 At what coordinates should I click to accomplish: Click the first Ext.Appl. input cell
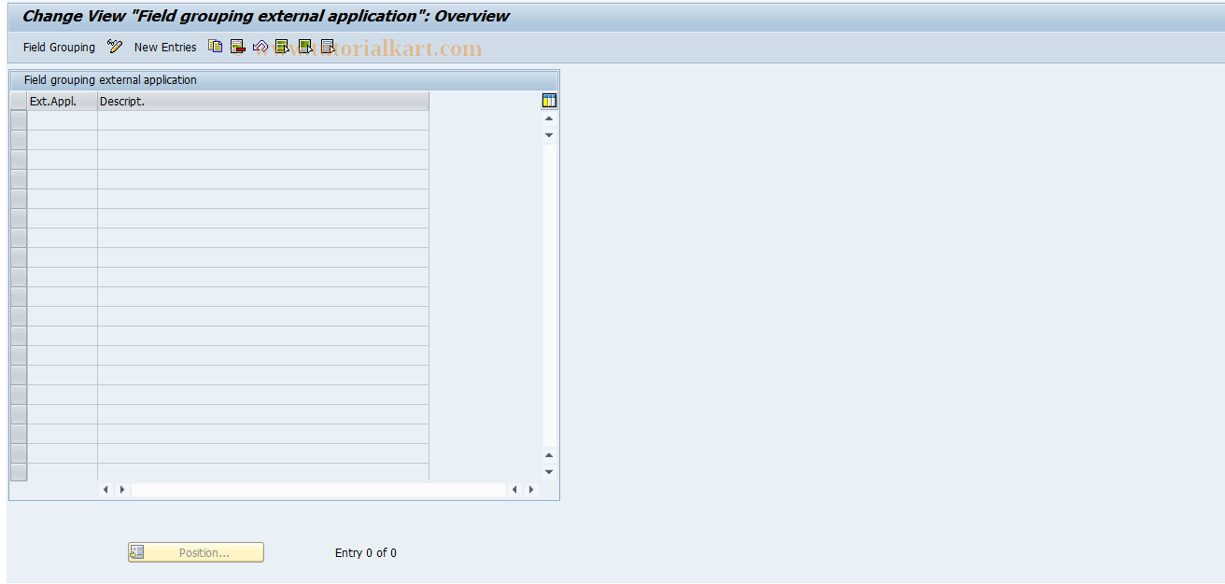(63, 120)
